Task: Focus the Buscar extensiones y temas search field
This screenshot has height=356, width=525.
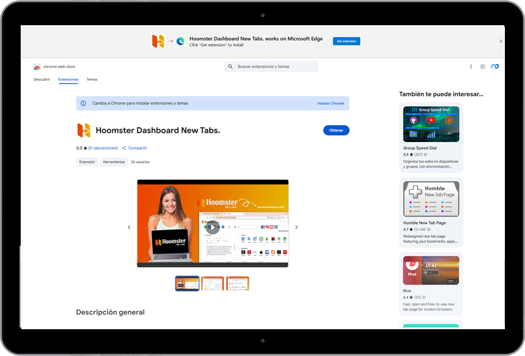Action: tap(272, 67)
